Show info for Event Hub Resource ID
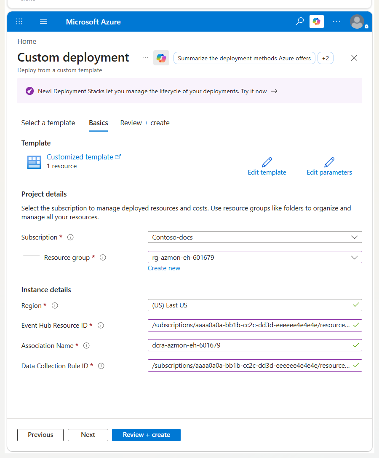This screenshot has height=458, width=379. point(101,326)
